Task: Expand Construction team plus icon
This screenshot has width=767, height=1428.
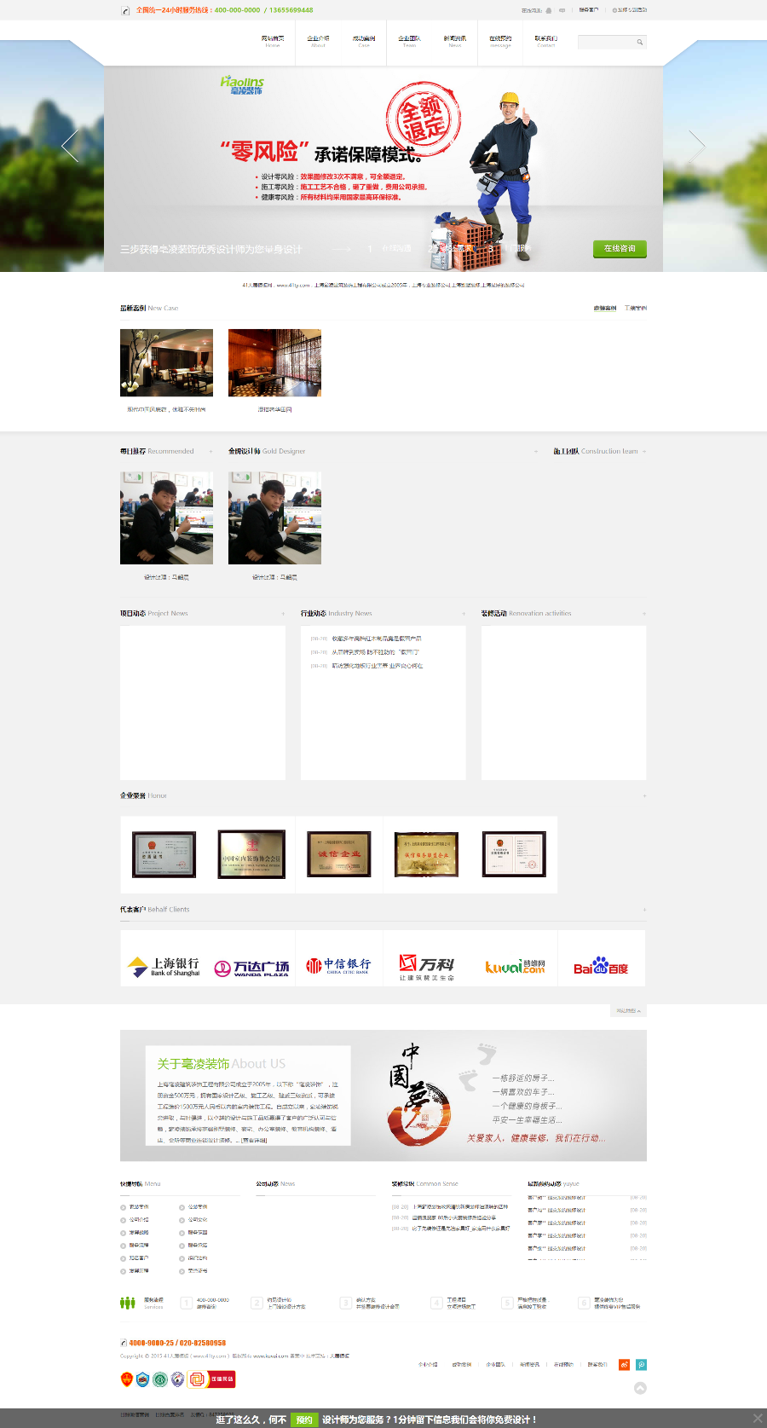Action: [643, 452]
